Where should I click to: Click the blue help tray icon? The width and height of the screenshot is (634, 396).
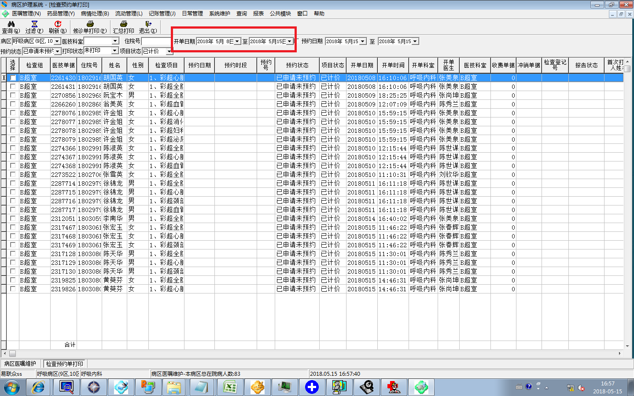528,387
